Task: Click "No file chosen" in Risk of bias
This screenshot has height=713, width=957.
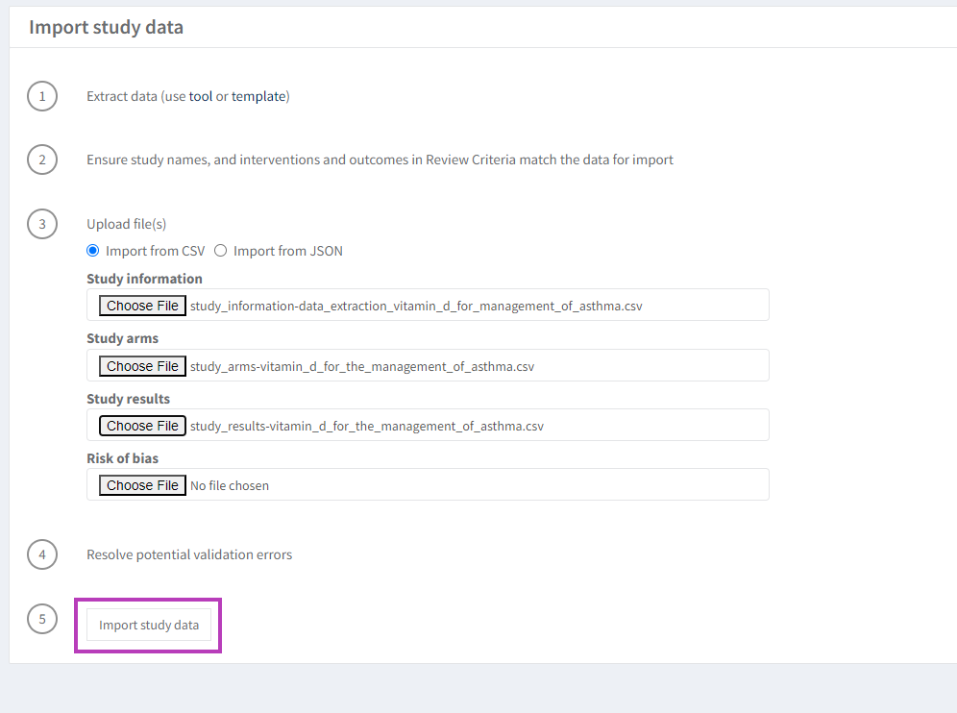Action: click(x=230, y=486)
